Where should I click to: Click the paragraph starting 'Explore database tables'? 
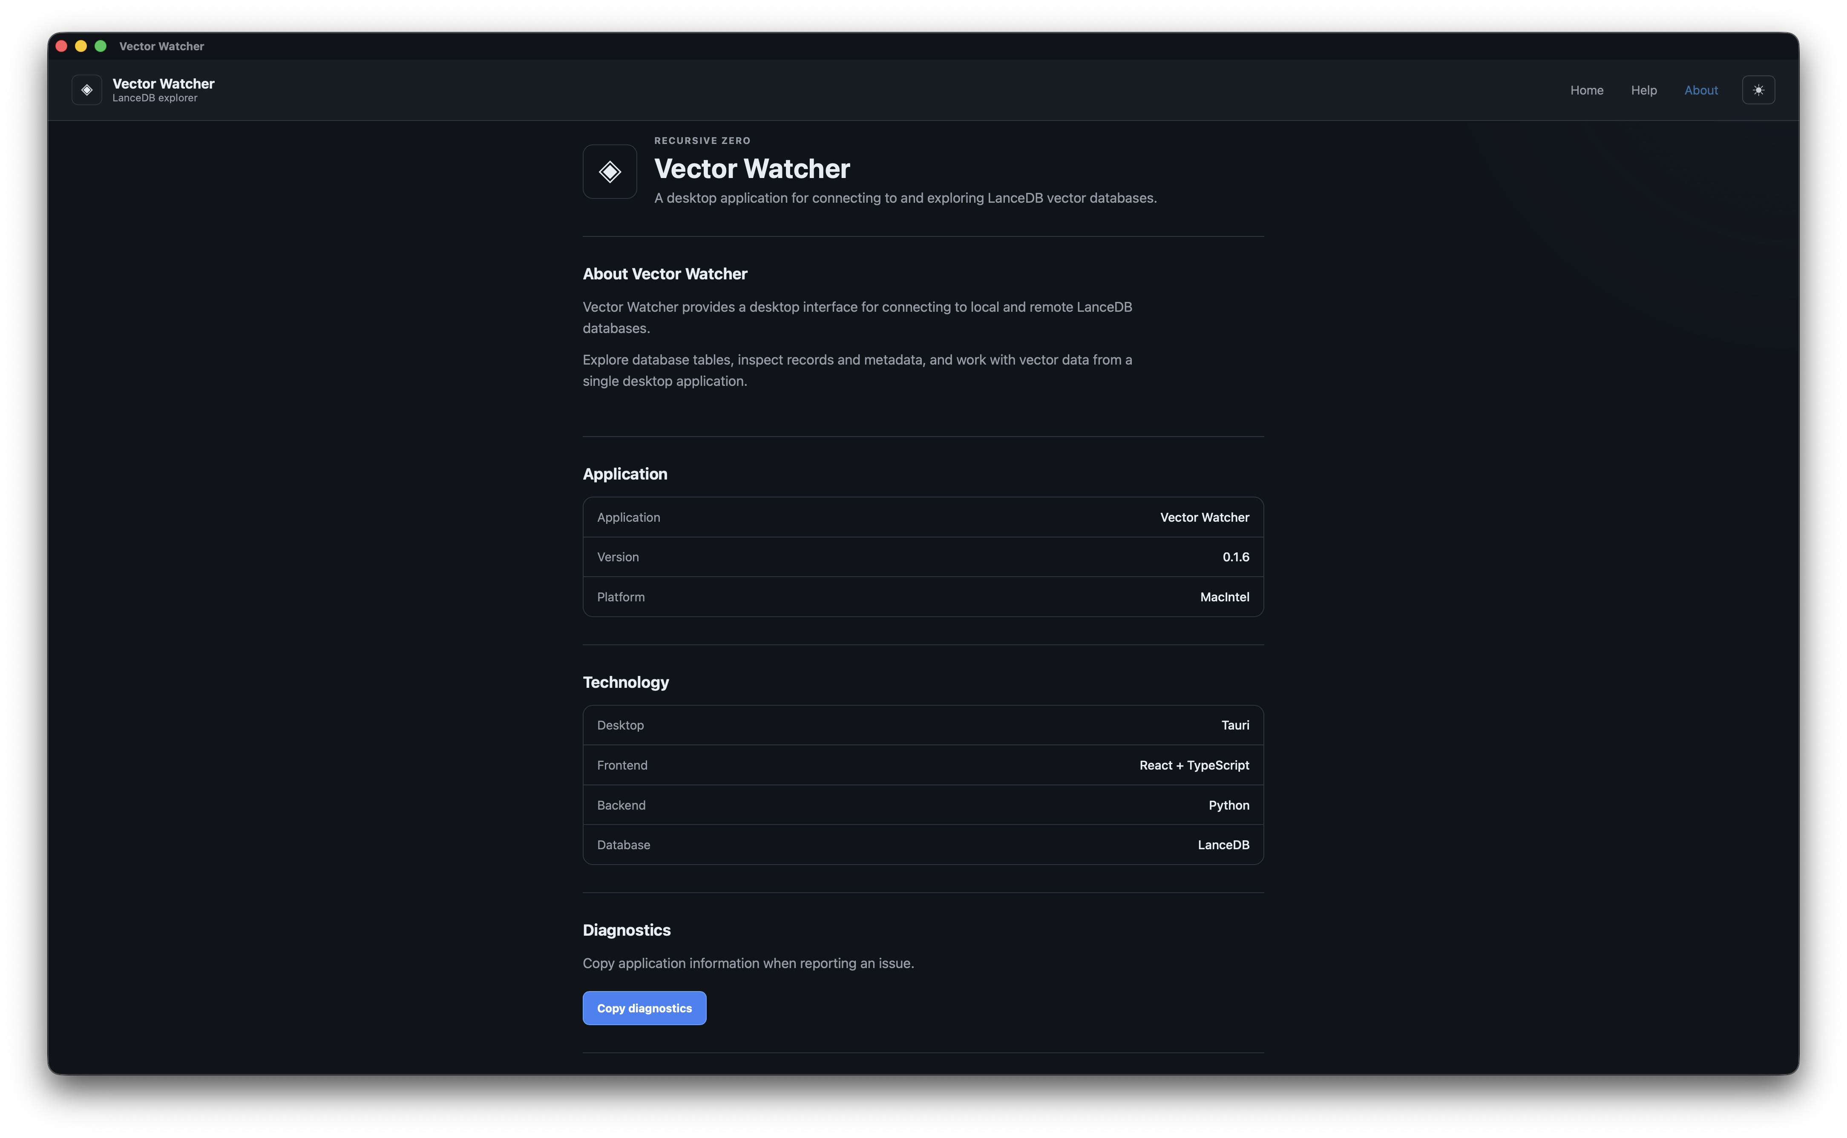point(857,370)
